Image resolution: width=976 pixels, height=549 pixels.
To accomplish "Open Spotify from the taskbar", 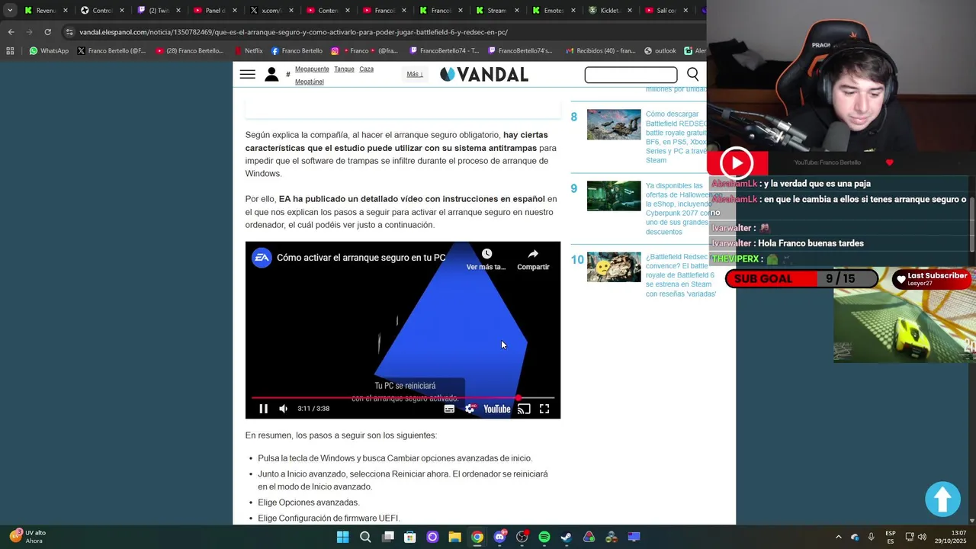I will tap(544, 537).
